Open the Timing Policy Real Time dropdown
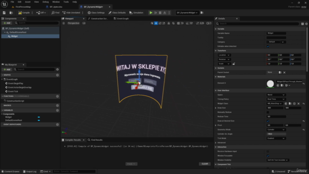Screen dimensions: 309x174 (x=276, y=99)
